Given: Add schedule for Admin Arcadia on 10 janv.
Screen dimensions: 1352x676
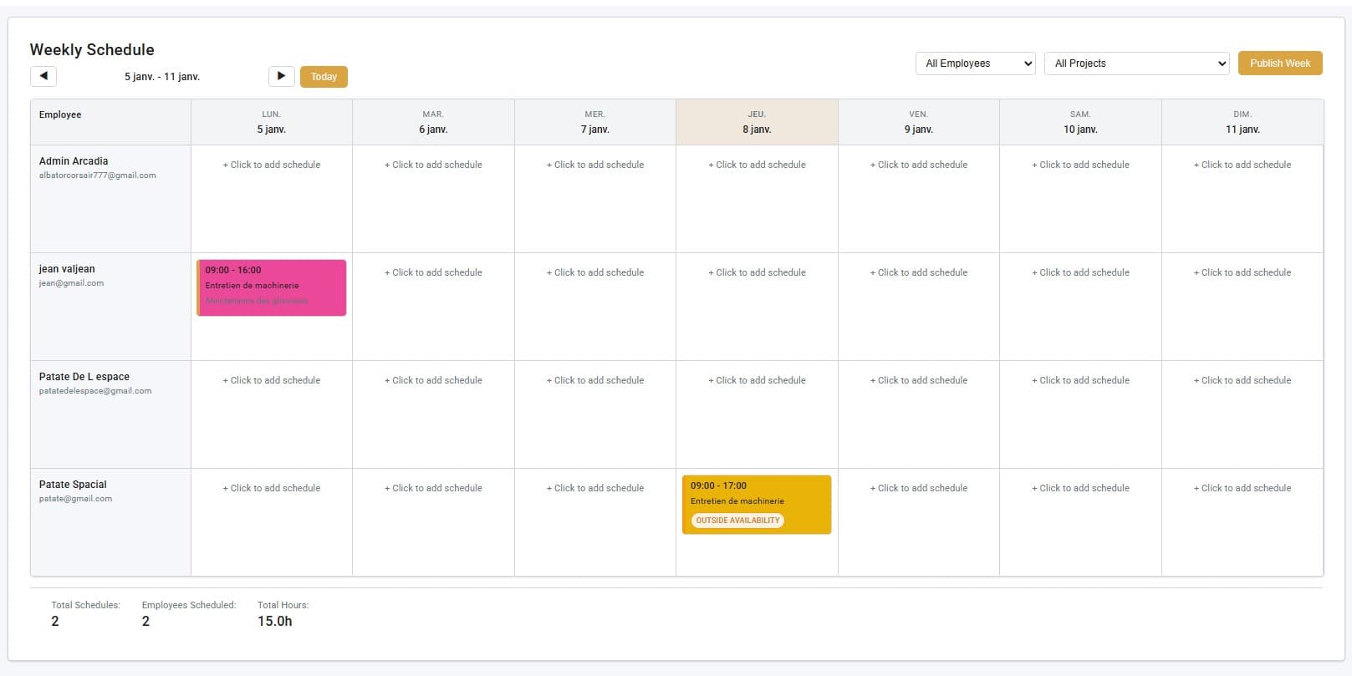Looking at the screenshot, I should click(1081, 165).
